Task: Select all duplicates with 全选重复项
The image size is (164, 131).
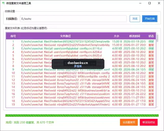Action: tap(129, 122)
